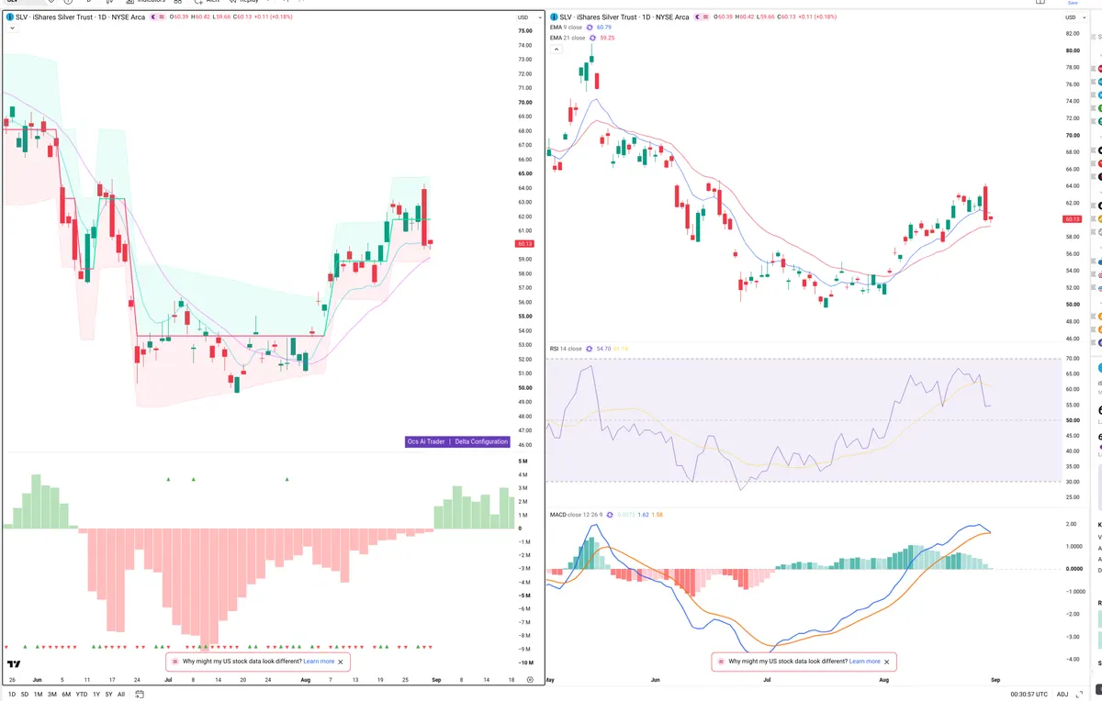
Task: Select the 5Y date range
Action: [108, 695]
